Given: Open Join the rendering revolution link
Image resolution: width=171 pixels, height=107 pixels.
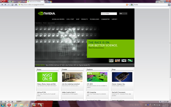Looking at the screenshot, I should click(x=71, y=84).
